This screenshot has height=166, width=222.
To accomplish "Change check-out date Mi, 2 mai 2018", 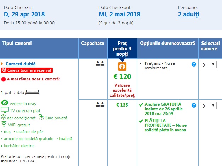I will click(x=119, y=15).
